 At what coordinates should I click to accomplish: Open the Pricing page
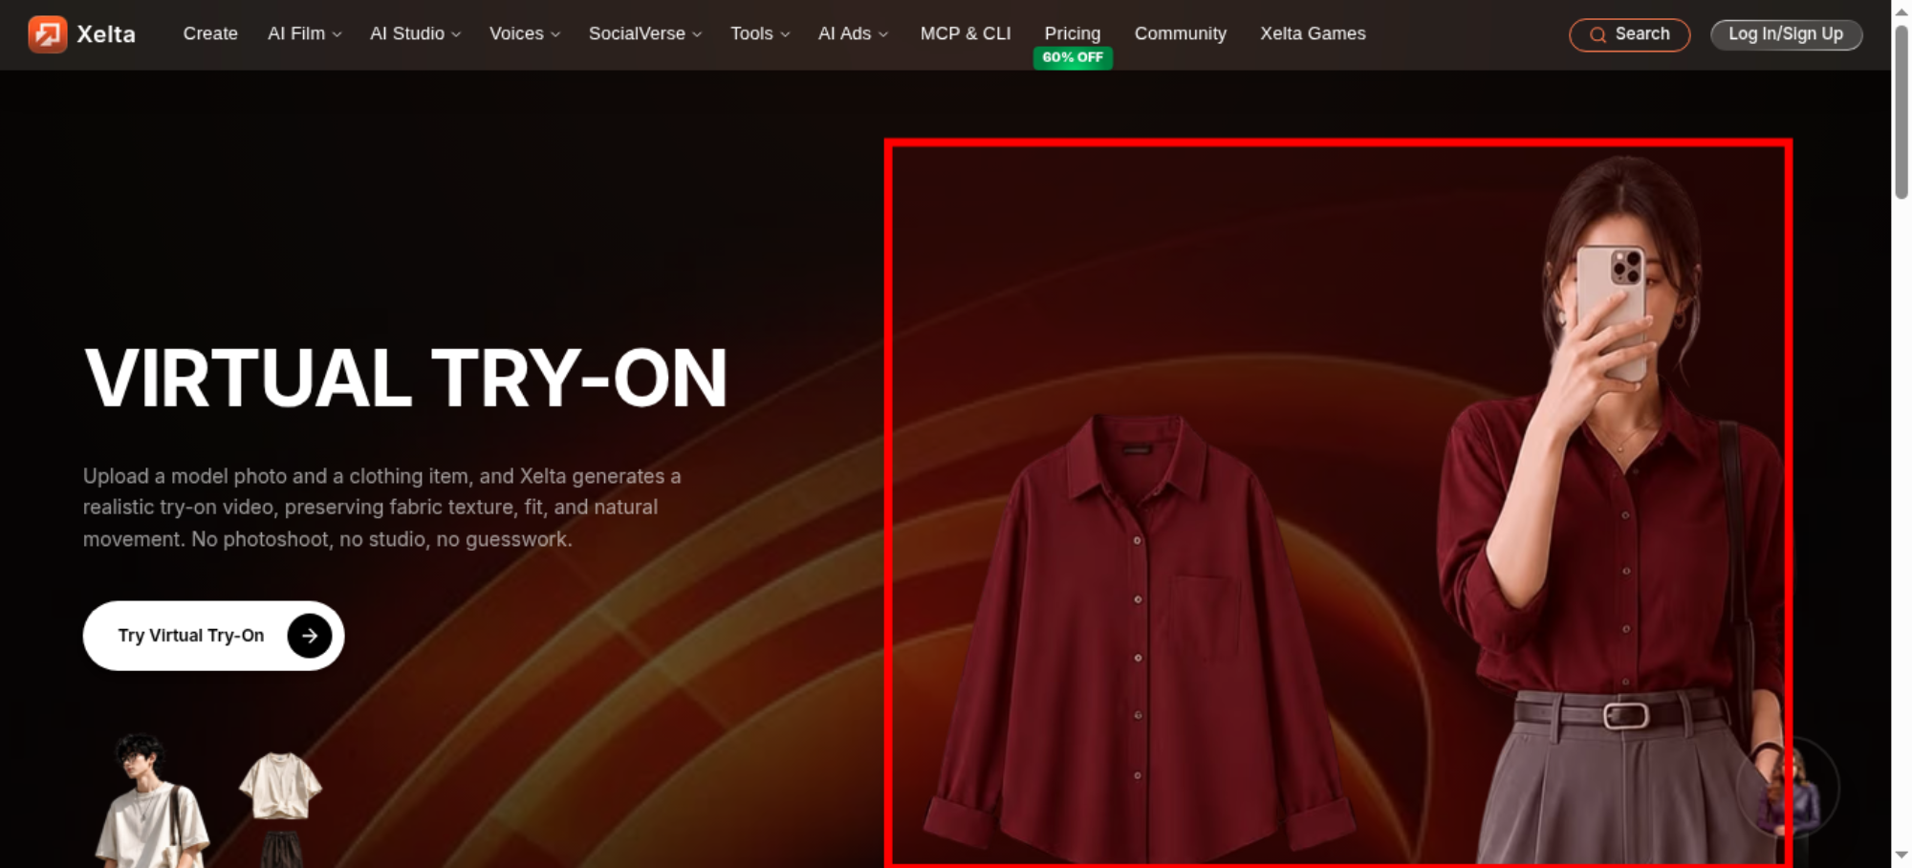[1073, 33]
